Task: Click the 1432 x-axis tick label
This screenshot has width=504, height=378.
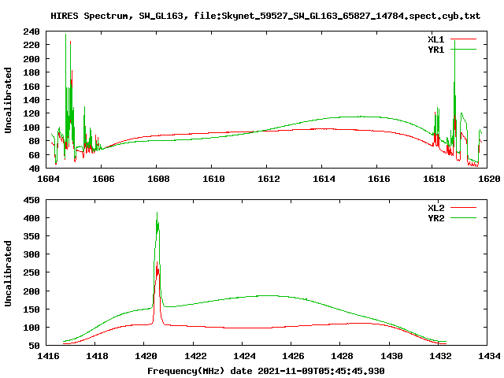Action: click(x=440, y=356)
